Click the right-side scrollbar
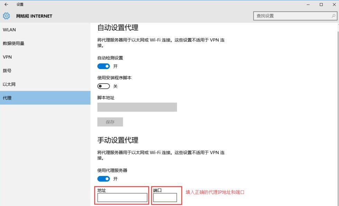Screen dimensions: 339x206 point(337,104)
